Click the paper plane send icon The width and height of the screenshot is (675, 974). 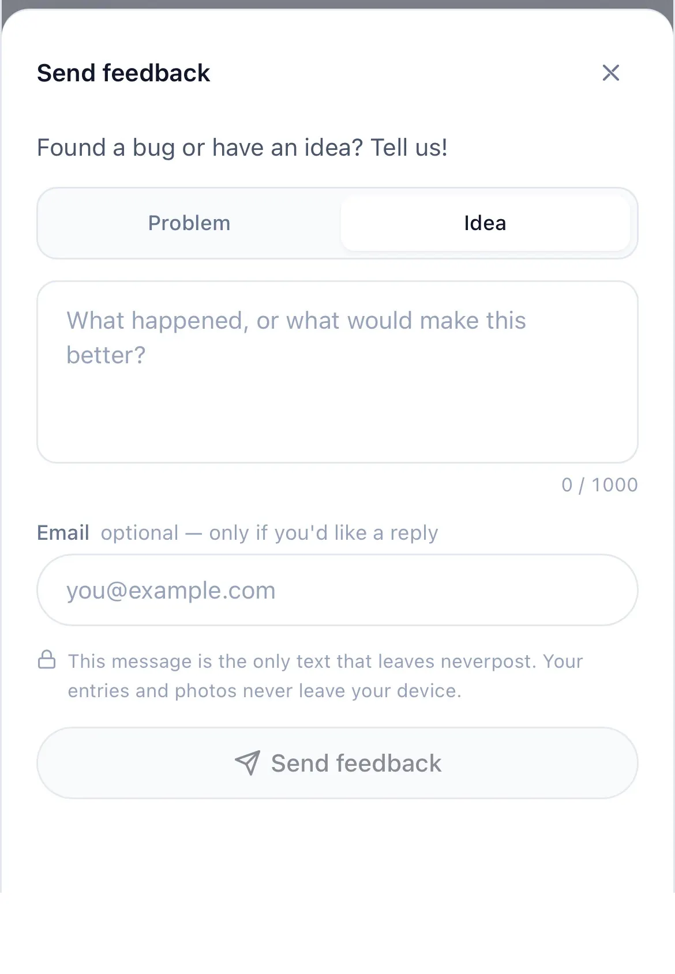(247, 763)
